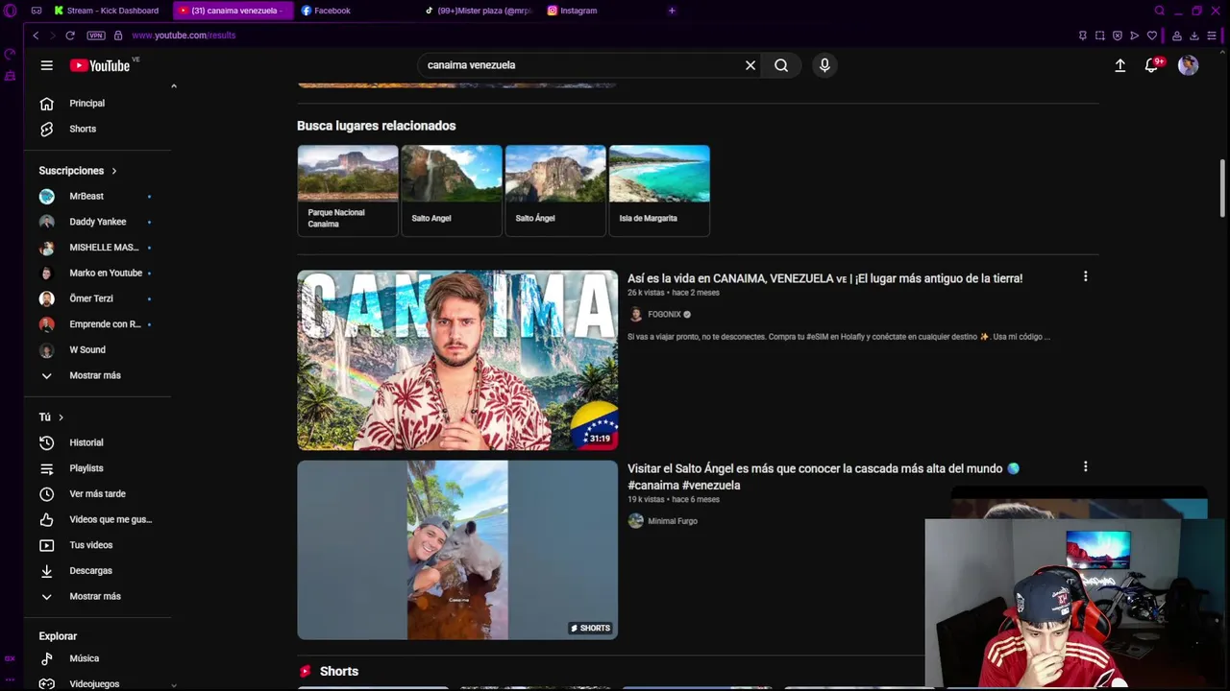The image size is (1230, 691).
Task: Play the CANAIMA video thumbnail
Action: coord(457,360)
